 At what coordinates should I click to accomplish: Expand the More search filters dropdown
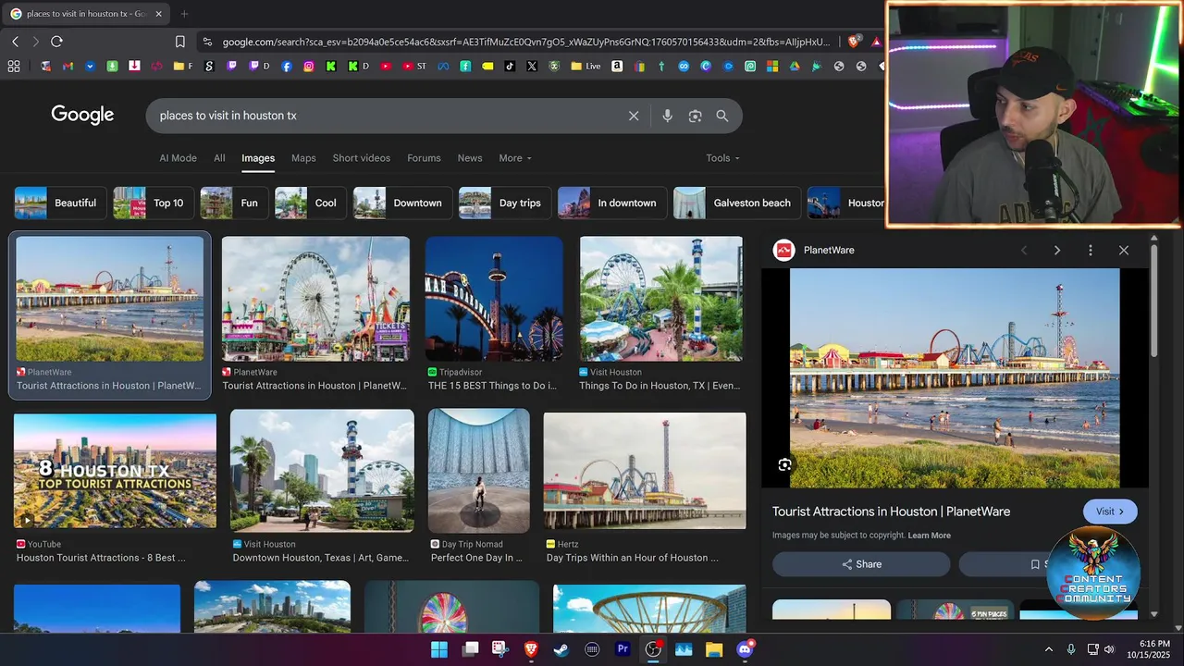515,158
